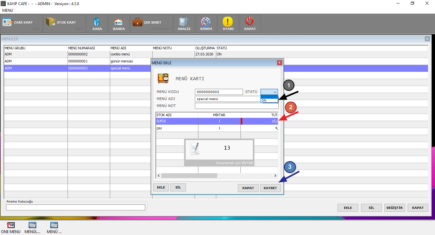Image resolution: width=435 pixels, height=235 pixels.
Task: Click the KAPAT power icon in toolbar
Action: pos(250,21)
